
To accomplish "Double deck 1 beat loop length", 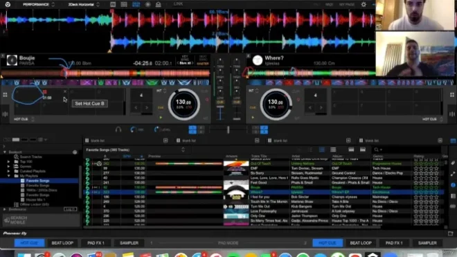I will click(147, 107).
